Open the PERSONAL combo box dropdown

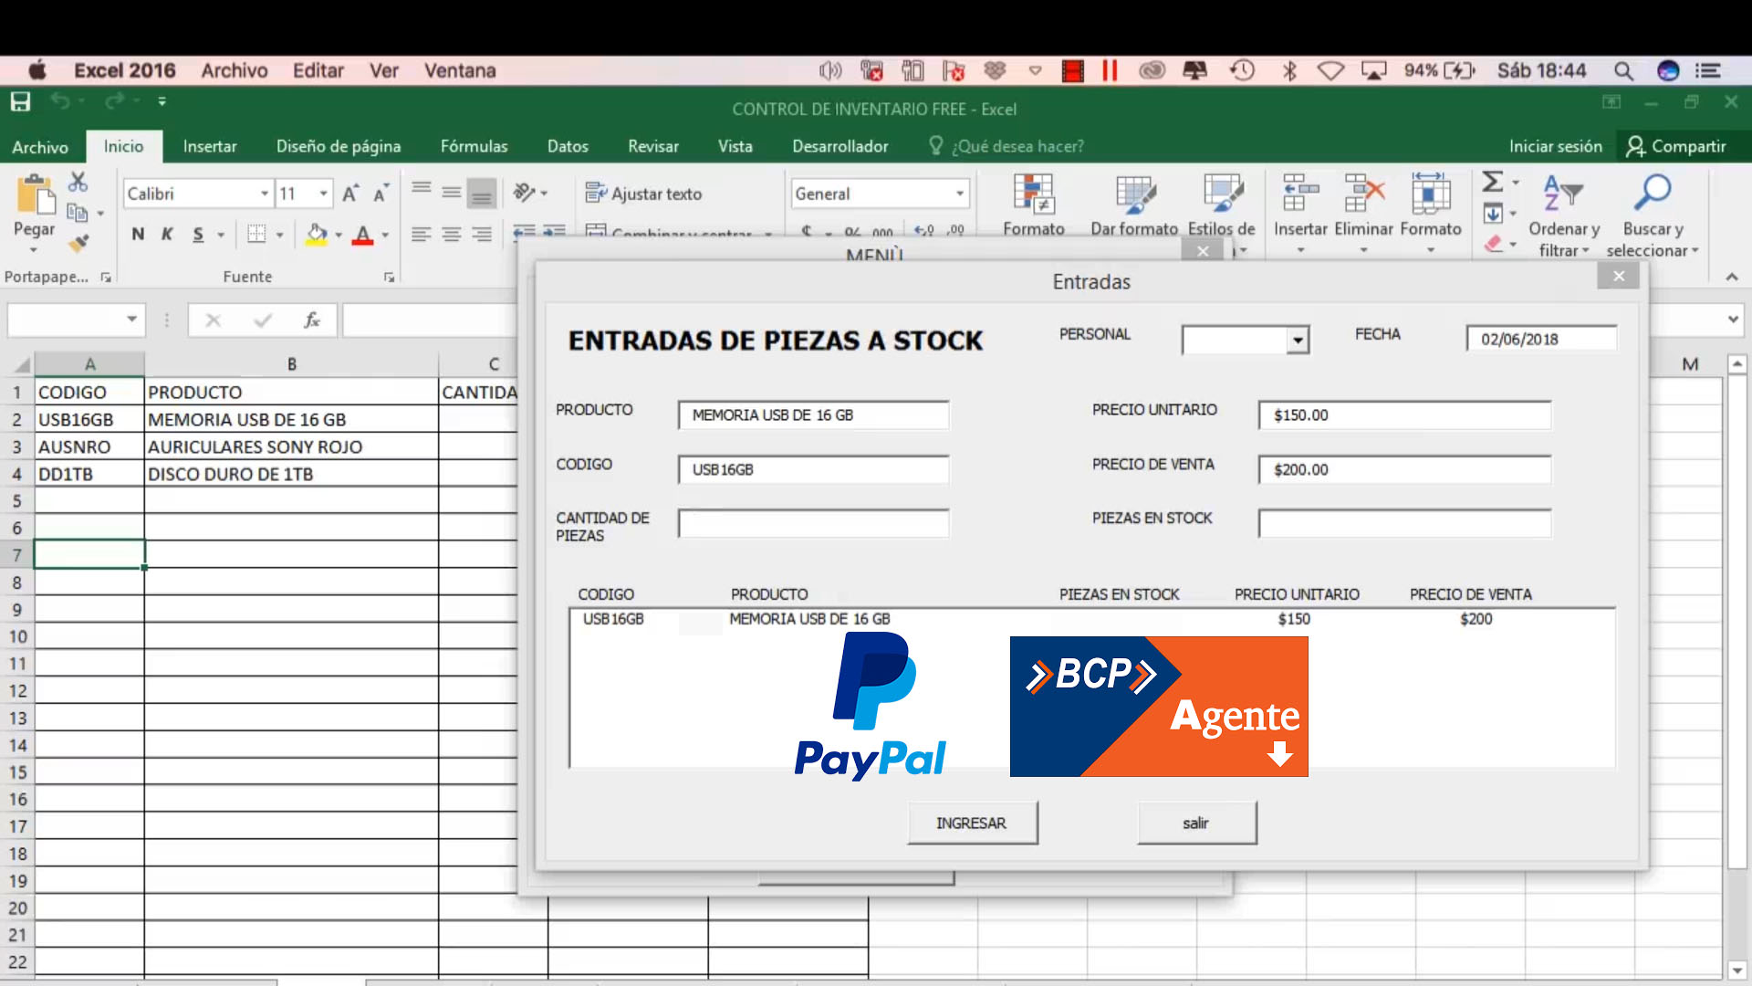tap(1297, 341)
